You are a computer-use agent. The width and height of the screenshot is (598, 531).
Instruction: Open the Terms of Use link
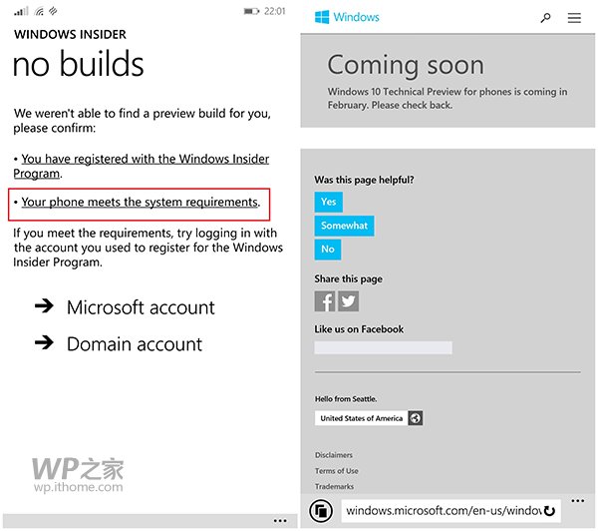tap(337, 471)
